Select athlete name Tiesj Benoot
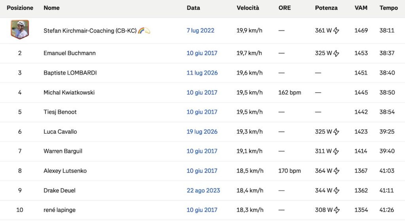Image resolution: width=405 pixels, height=221 pixels. pyautogui.click(x=60, y=112)
